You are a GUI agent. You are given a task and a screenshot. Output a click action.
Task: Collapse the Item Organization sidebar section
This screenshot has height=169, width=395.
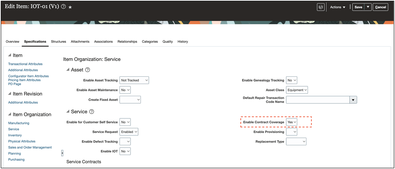tap(10, 114)
